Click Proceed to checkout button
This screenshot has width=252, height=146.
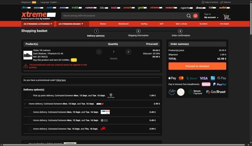click(x=197, y=66)
